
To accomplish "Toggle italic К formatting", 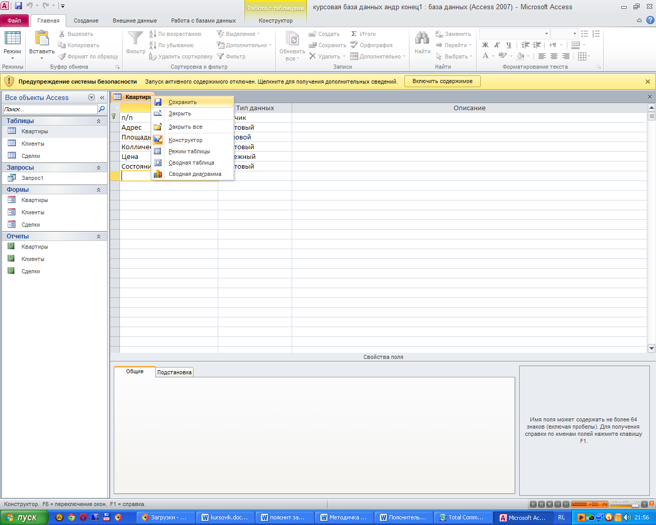I will (x=497, y=45).
